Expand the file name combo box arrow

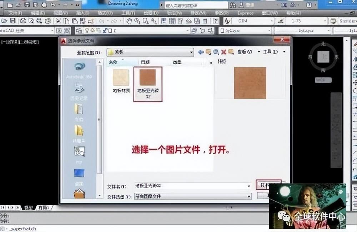click(249, 186)
